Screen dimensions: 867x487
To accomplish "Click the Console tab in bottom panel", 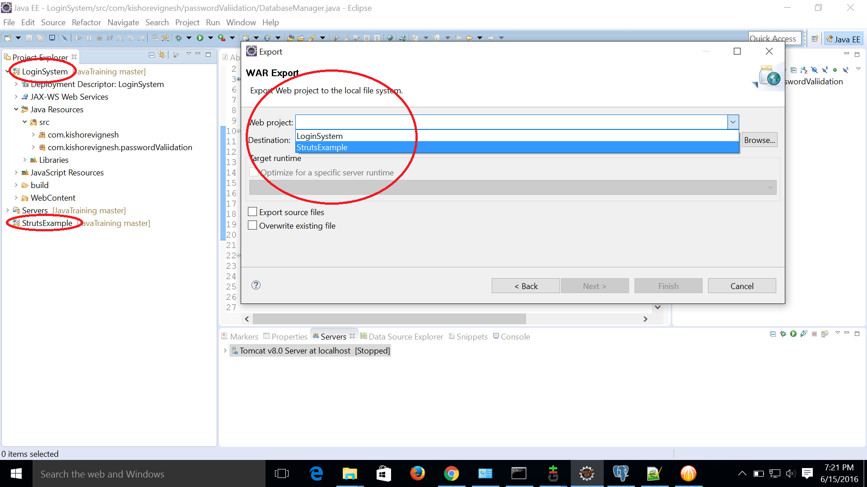I will point(515,336).
